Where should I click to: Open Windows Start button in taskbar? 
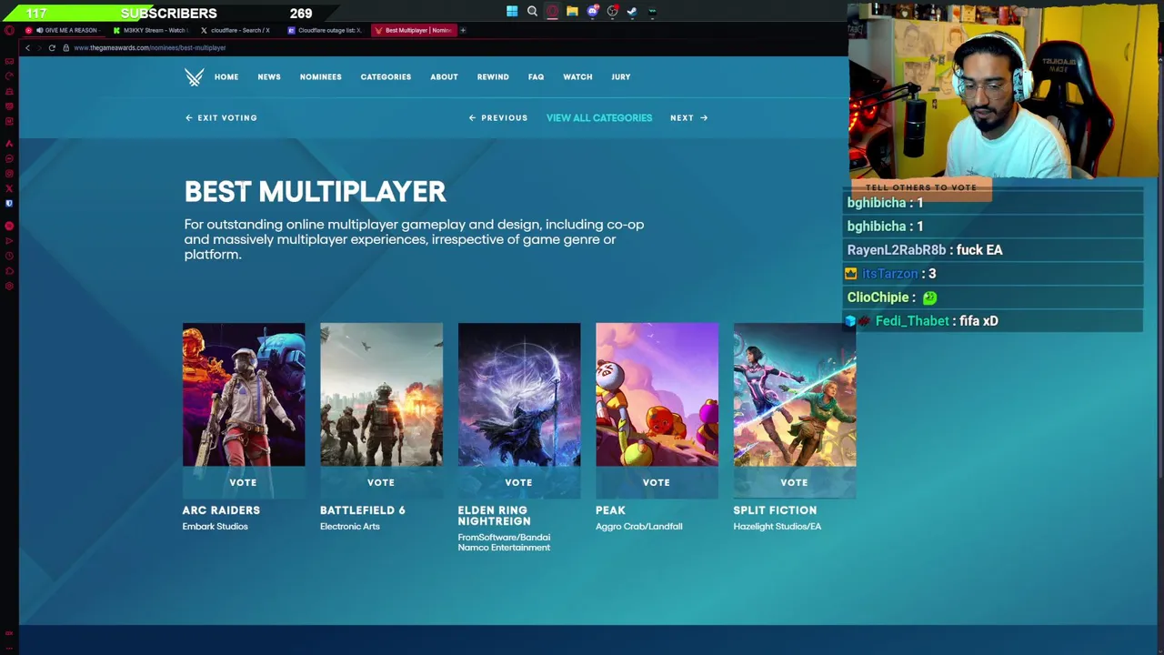512,12
